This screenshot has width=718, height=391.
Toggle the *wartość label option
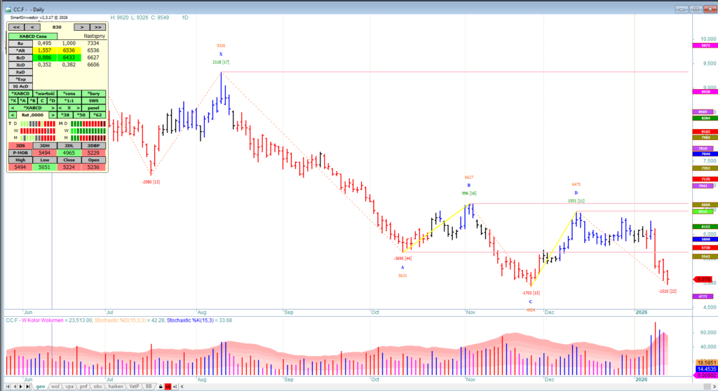tap(45, 93)
